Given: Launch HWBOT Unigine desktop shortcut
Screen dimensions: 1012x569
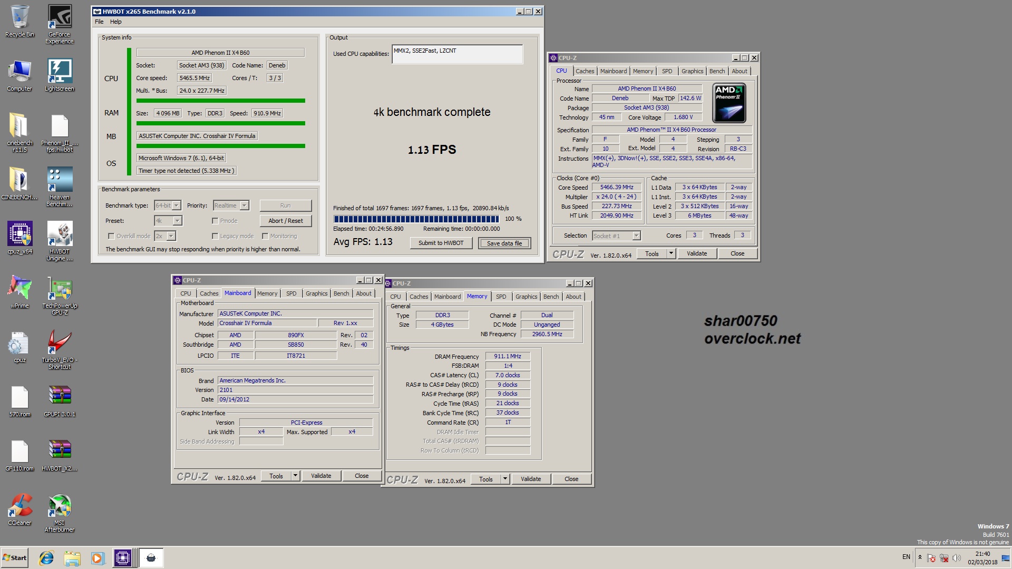Looking at the screenshot, I should pos(60,241).
